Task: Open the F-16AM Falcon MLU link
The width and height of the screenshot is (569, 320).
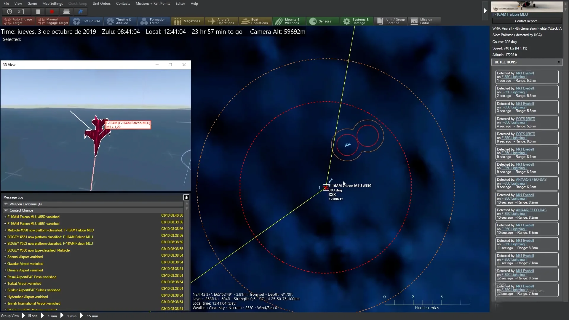Action: [510, 14]
